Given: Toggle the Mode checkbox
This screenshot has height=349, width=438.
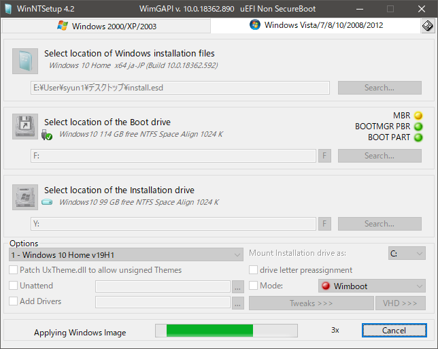Looking at the screenshot, I should pos(253,286).
